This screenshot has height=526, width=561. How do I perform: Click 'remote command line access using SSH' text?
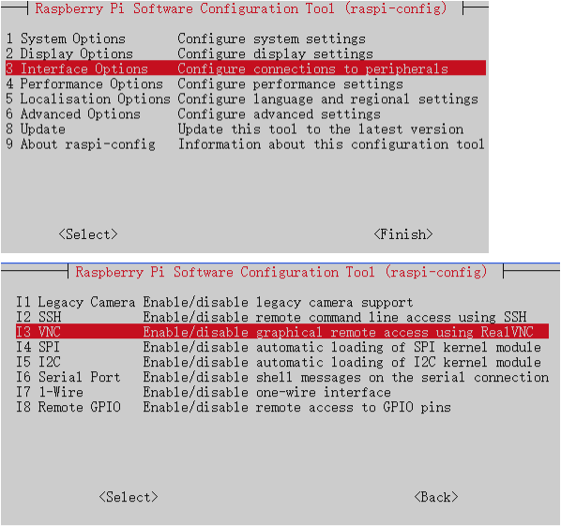point(391,317)
